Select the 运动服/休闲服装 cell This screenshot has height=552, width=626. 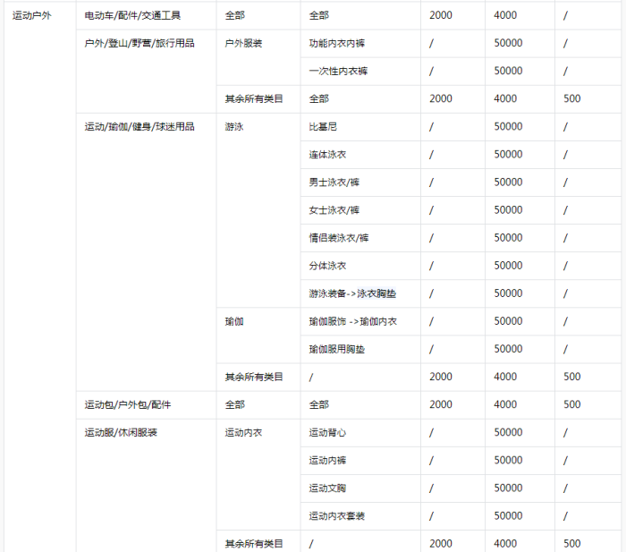[121, 432]
